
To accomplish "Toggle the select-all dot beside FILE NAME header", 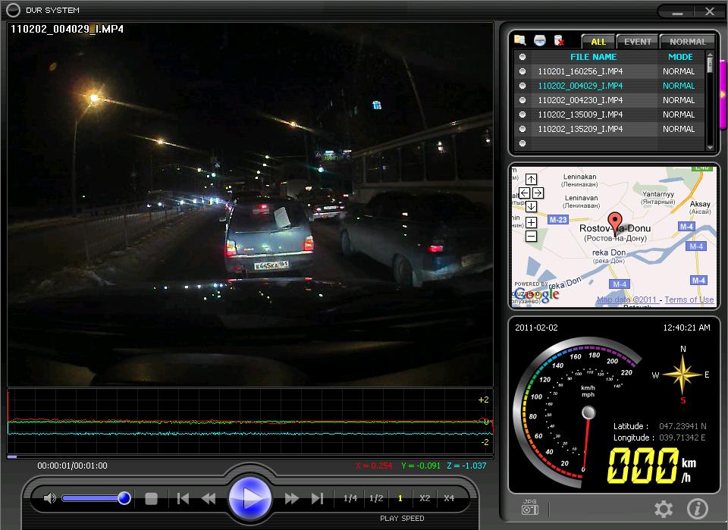I will tap(522, 57).
